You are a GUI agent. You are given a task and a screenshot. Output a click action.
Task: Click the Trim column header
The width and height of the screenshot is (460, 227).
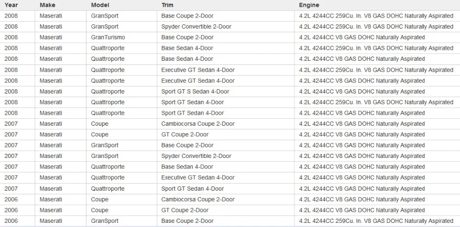(167, 5)
